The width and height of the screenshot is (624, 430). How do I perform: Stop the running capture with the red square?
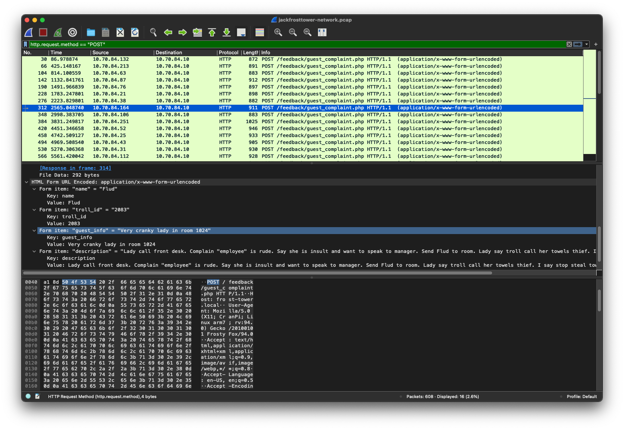[x=43, y=33]
